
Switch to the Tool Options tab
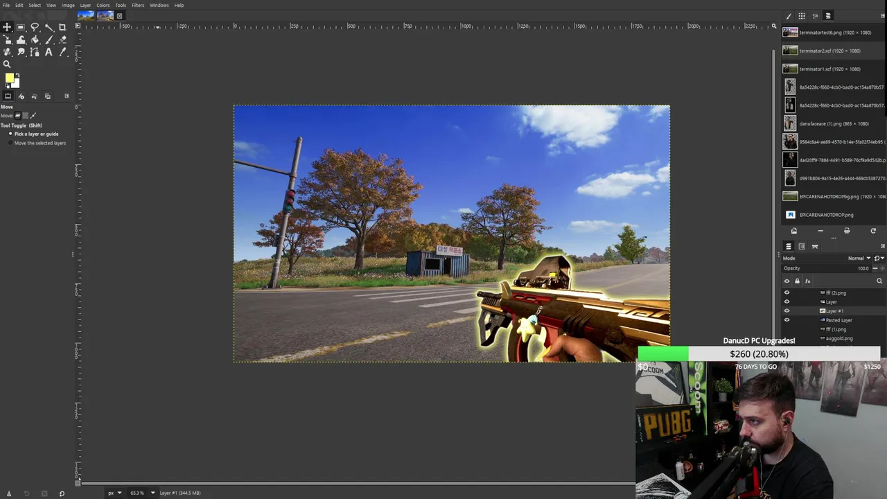(x=8, y=96)
